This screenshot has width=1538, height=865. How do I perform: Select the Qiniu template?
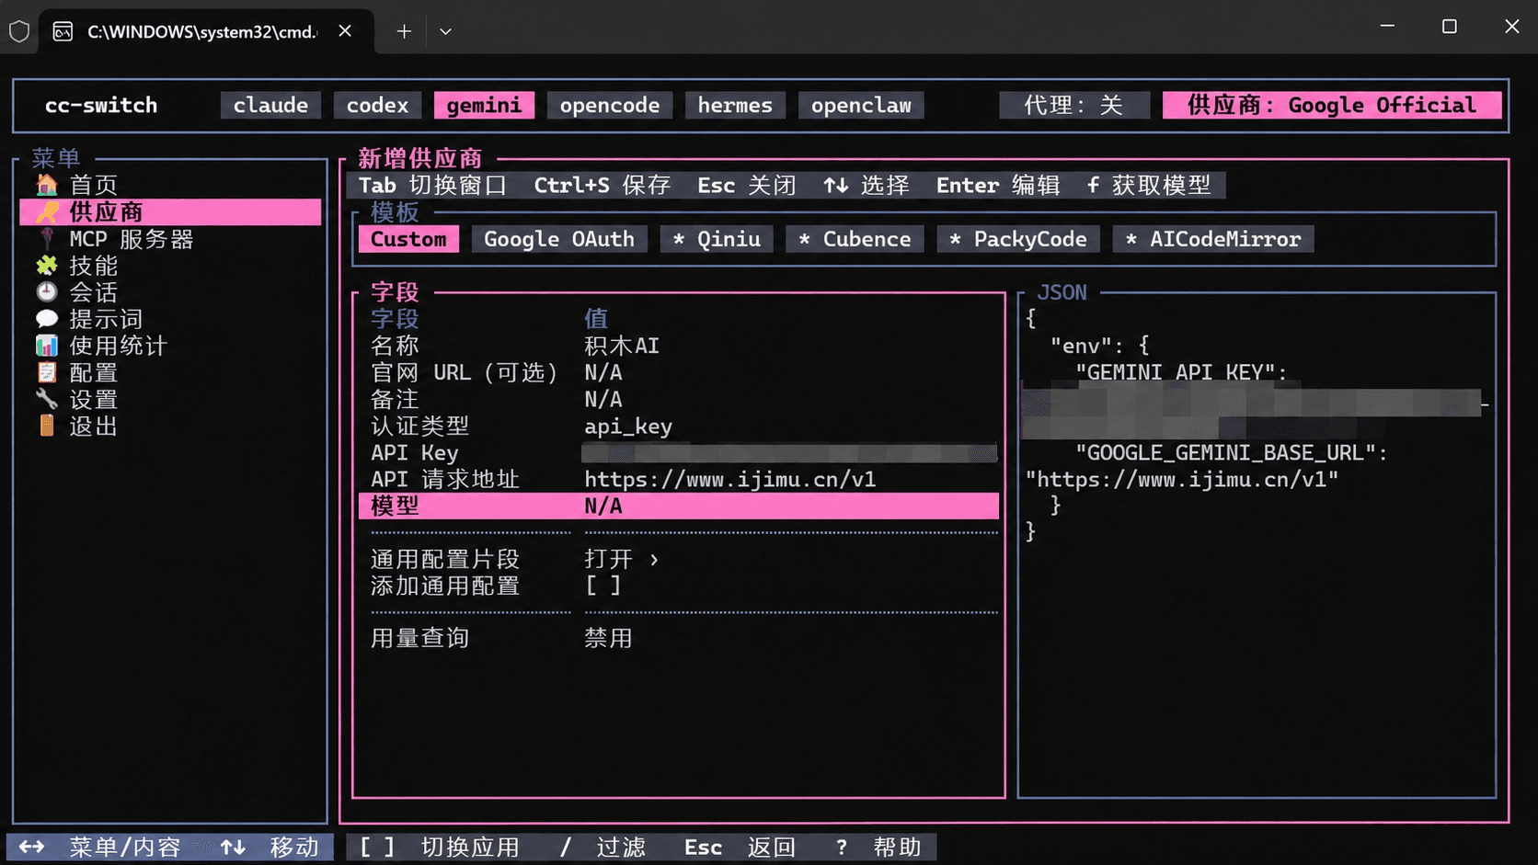click(717, 239)
